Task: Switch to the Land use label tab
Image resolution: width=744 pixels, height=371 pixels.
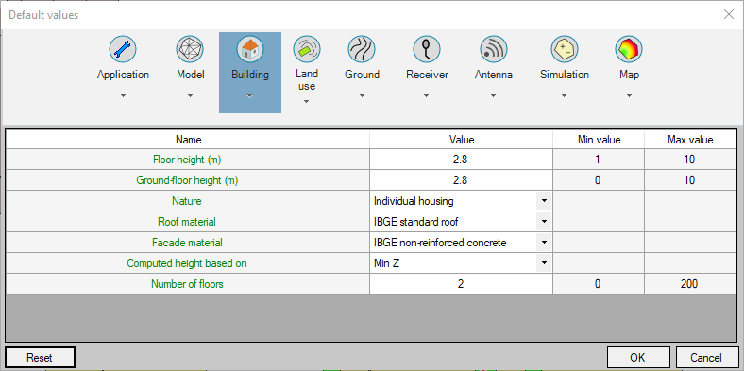Action: pos(307,80)
